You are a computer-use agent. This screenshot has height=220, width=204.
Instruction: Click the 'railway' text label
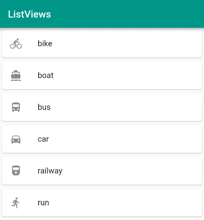50,171
